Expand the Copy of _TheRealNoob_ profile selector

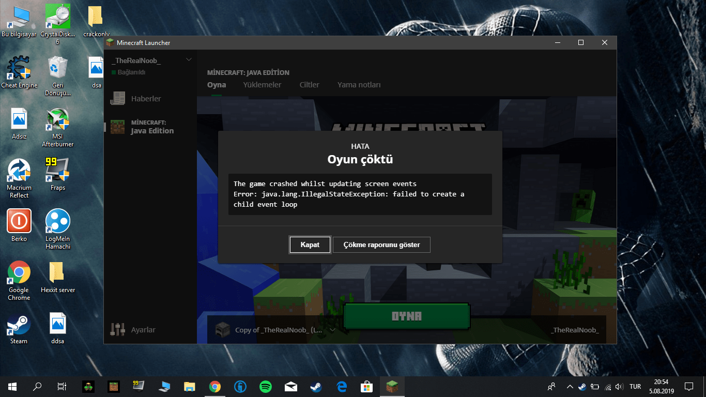tap(332, 330)
